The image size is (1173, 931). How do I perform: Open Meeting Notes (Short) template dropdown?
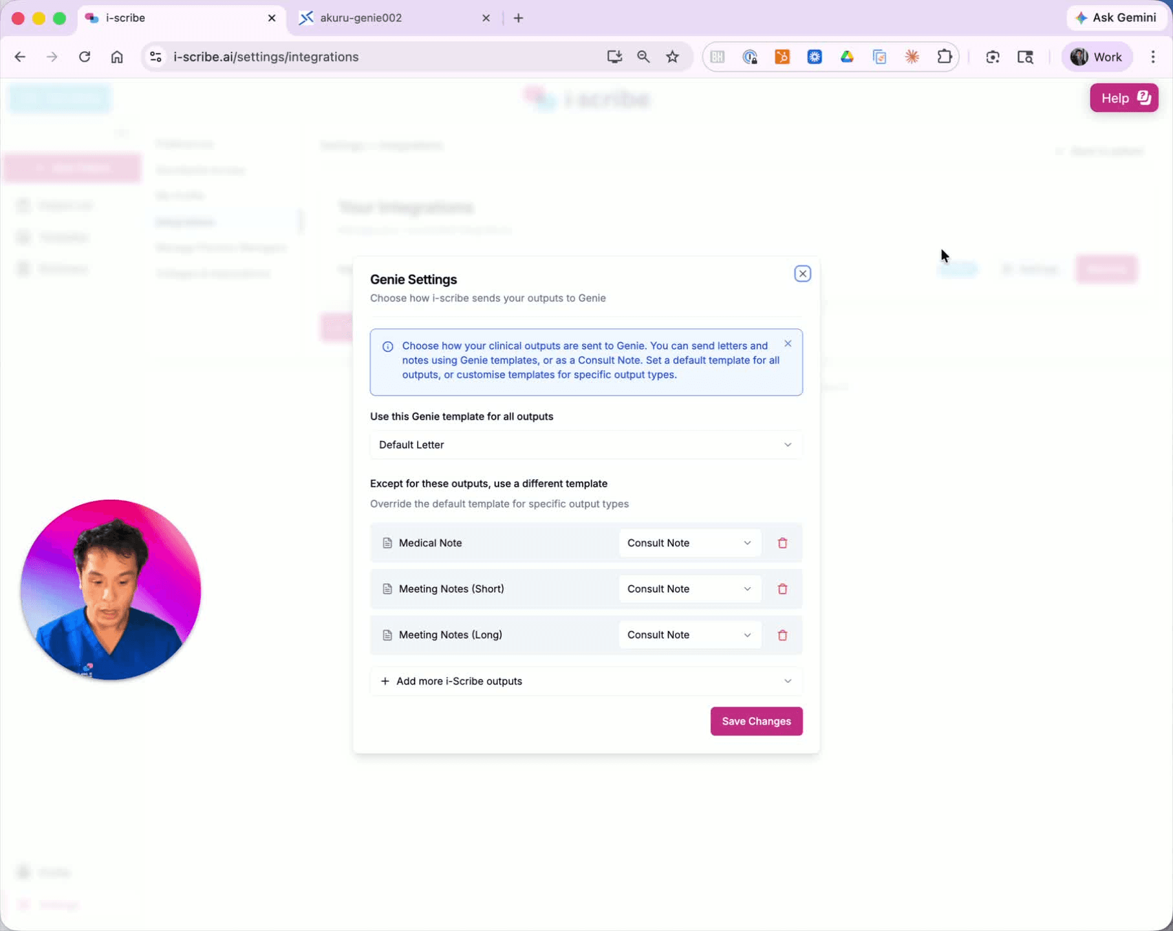pos(689,589)
